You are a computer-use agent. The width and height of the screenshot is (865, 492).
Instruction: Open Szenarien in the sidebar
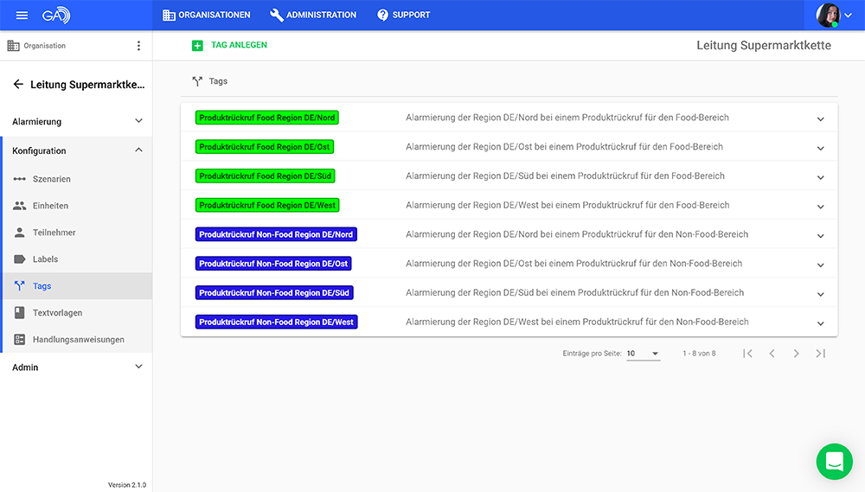51,179
